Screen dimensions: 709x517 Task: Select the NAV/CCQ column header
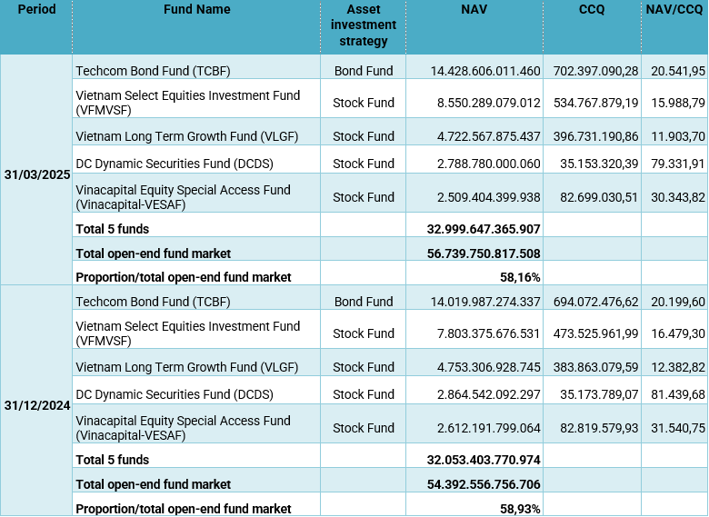point(674,10)
